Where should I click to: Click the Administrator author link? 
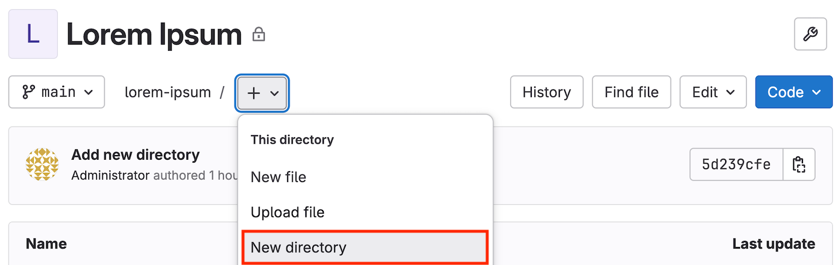point(110,175)
